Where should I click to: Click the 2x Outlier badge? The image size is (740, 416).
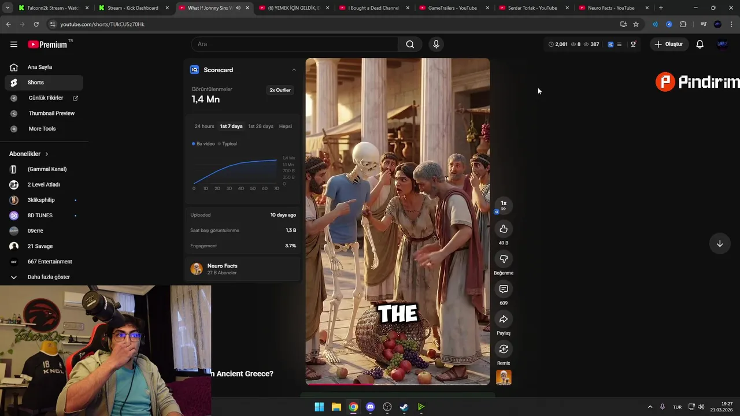coord(280,90)
